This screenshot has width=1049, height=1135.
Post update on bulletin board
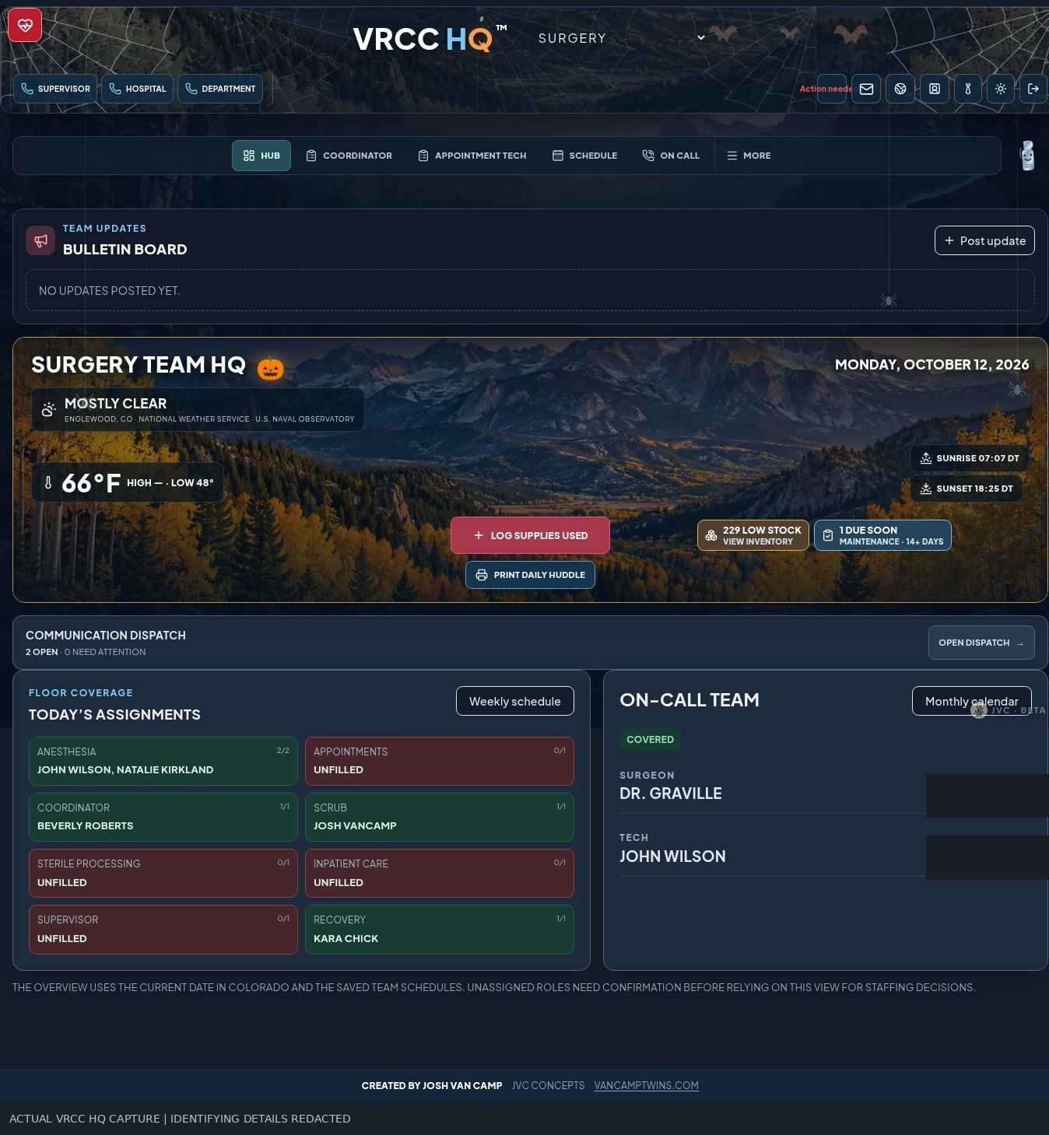(x=984, y=240)
